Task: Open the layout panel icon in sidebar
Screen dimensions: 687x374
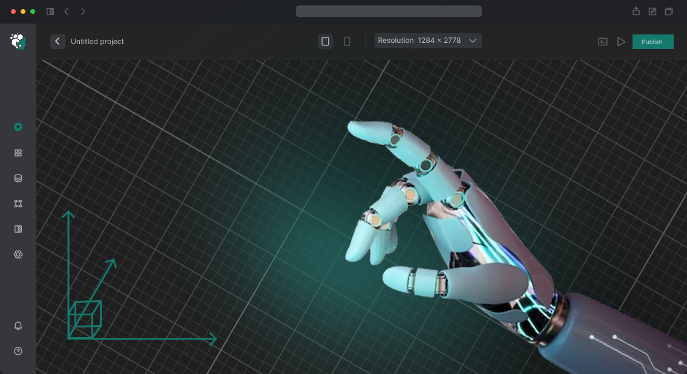Action: pyautogui.click(x=18, y=229)
